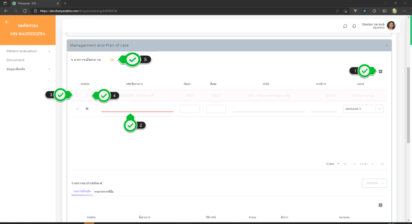Cancel new row with X icon
This screenshot has height=224, width=412.
coord(87,109)
